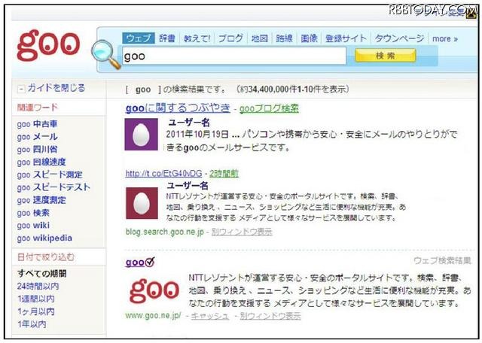Open related word goo スピードテスト
This screenshot has height=343, width=482.
coord(53,187)
